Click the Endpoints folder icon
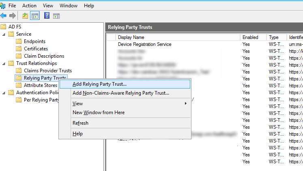303x171 pixels. coord(19,41)
